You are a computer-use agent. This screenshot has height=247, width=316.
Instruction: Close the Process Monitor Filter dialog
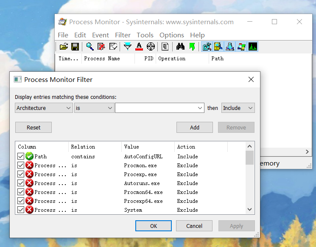pos(251,79)
